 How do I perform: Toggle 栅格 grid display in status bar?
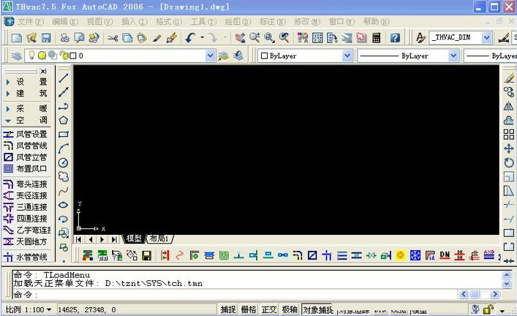(x=249, y=309)
